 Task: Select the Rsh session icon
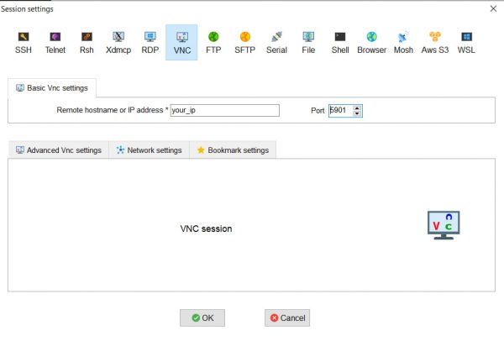coord(87,43)
